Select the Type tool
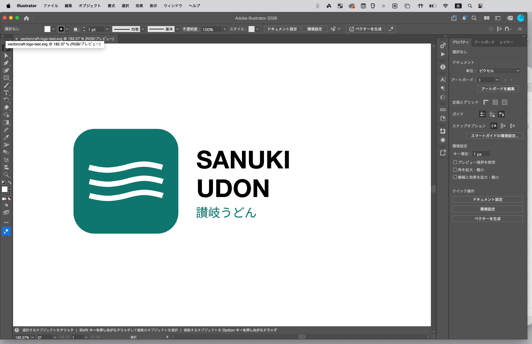 click(x=6, y=93)
